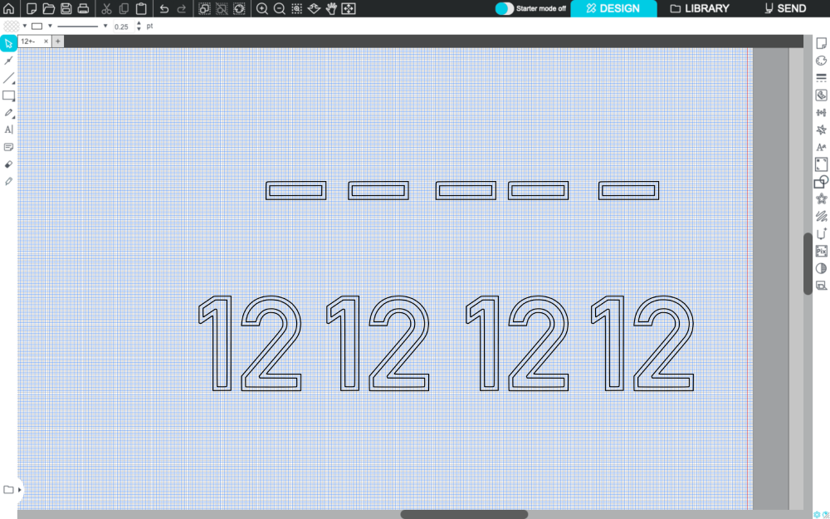830x519 pixels.
Task: Select the Draw a Line tool
Action: 9,78
